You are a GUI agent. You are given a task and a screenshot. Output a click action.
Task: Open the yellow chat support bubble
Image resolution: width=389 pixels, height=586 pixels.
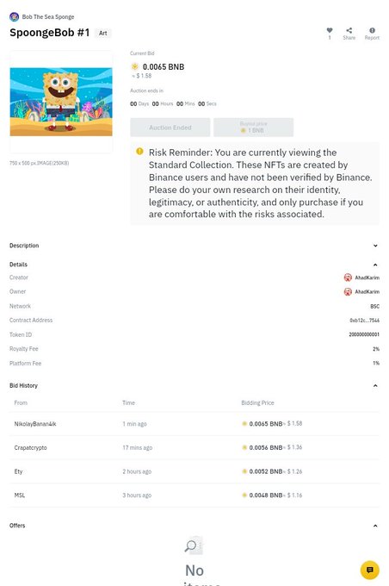[369, 570]
